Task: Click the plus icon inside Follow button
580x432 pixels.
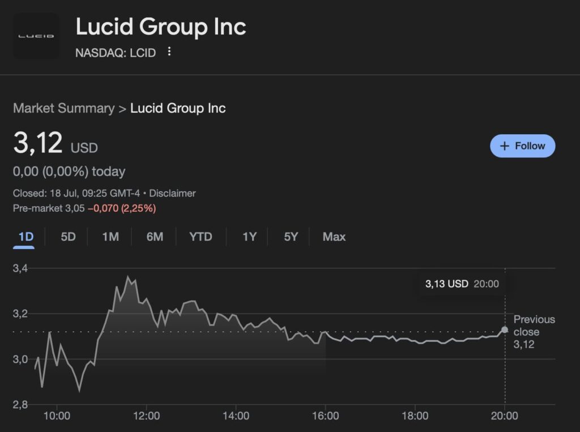Action: [x=504, y=146]
